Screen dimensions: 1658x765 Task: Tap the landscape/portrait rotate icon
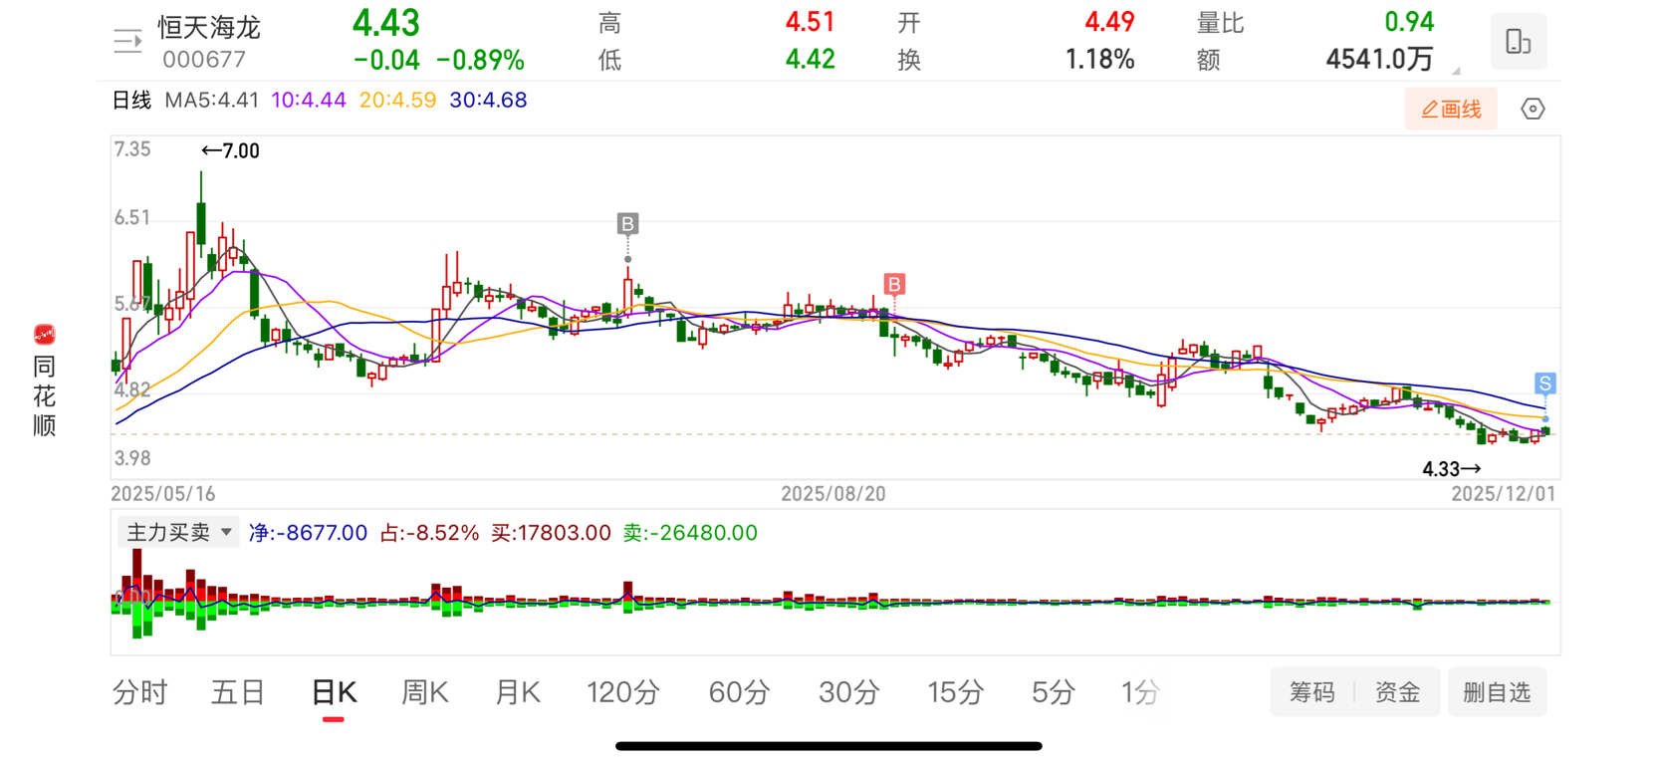tap(1518, 41)
